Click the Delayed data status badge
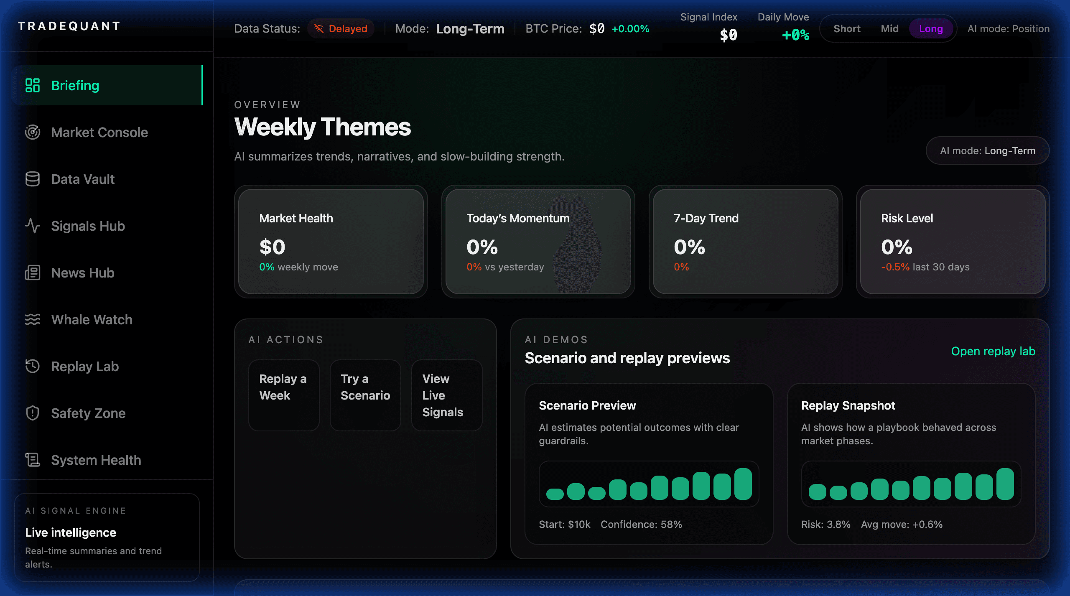 click(341, 28)
